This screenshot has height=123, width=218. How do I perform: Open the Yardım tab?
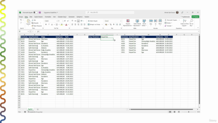(87, 17)
